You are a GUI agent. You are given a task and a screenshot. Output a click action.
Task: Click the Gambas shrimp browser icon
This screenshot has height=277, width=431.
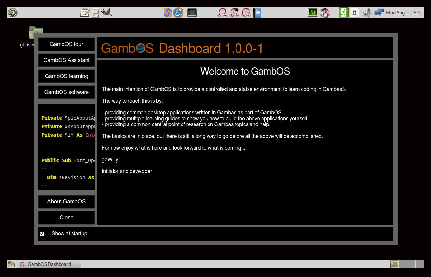(178, 13)
